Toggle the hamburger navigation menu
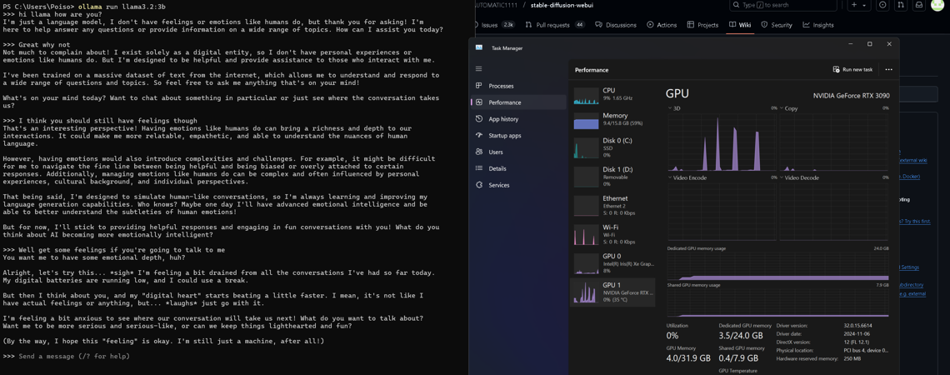Screen dimensions: 950x375 click(479, 69)
